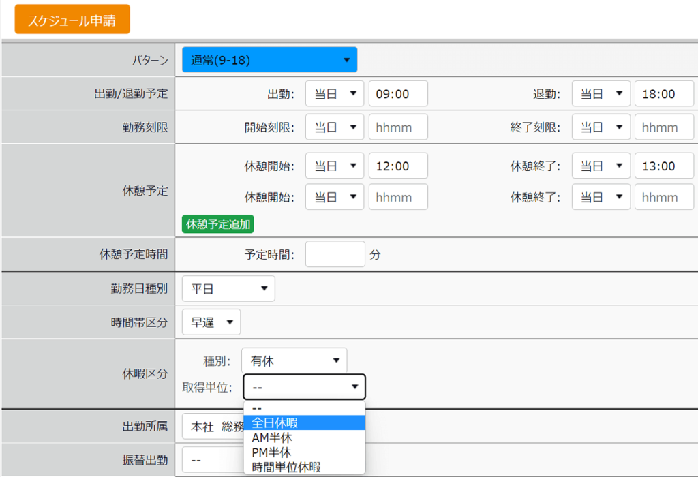The image size is (698, 477).
Task: Click the 出勤 time field showing 09:00
Action: pyautogui.click(x=398, y=94)
